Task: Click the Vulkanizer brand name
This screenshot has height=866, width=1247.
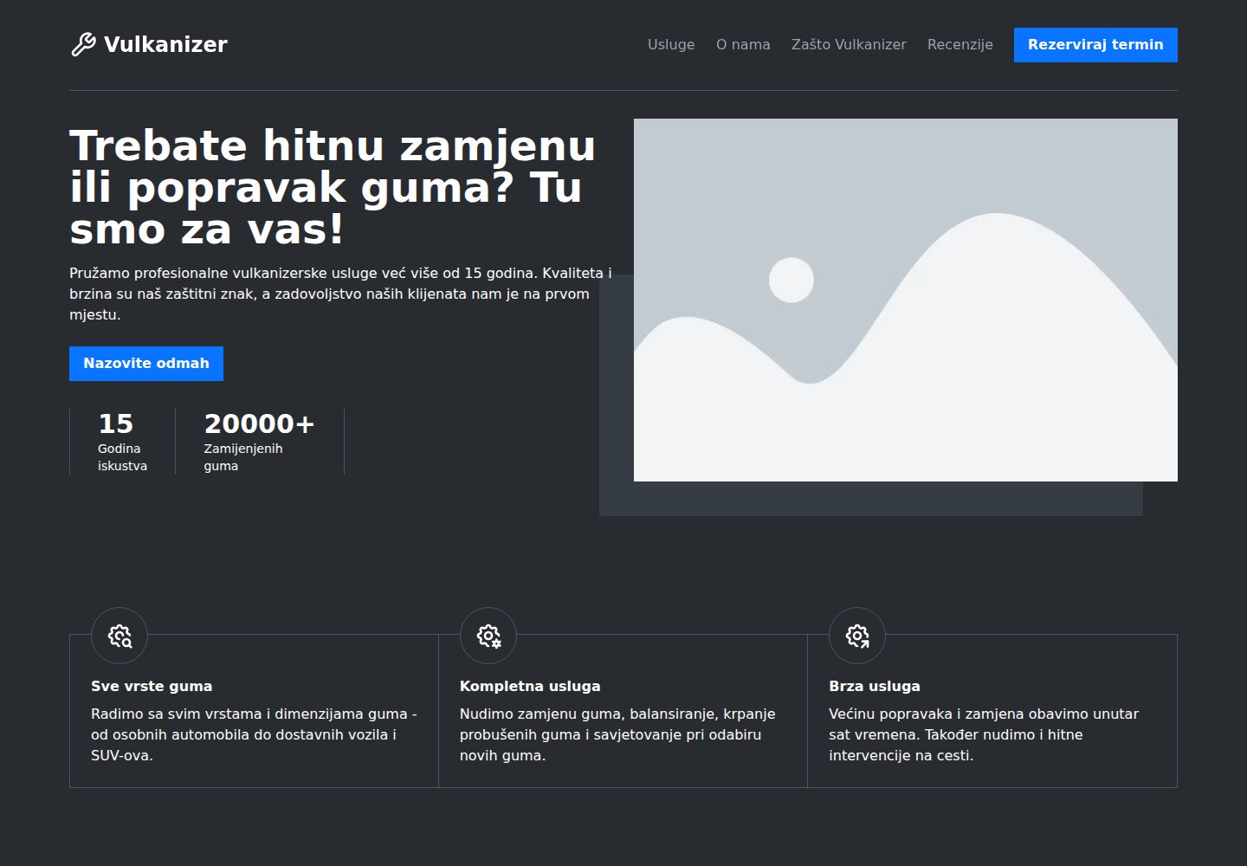Action: coord(165,44)
